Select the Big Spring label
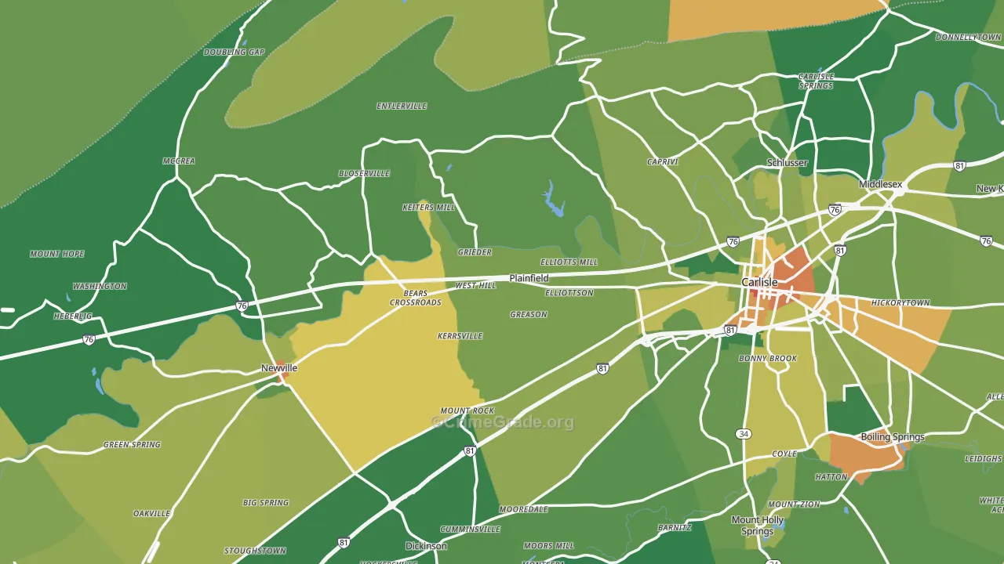 pos(266,503)
